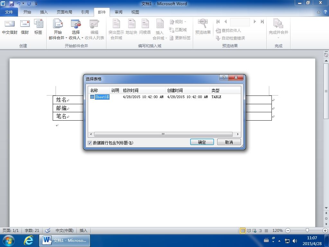This screenshot has height=247, width=329.
Task: Click Match Fields (匹配域) icon
Action: pyautogui.click(x=178, y=30)
